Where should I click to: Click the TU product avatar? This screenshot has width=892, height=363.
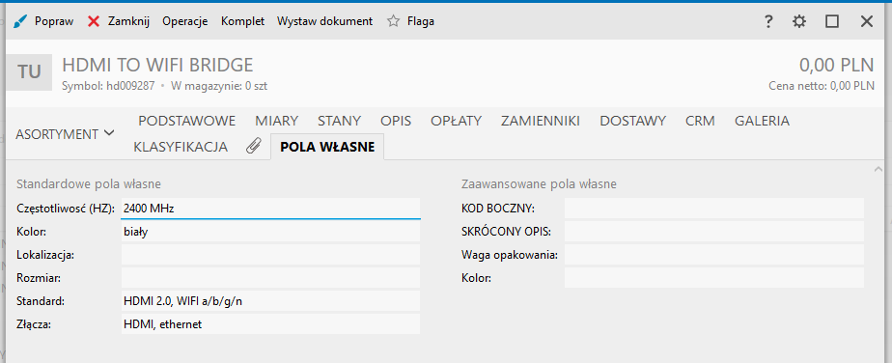pos(29,72)
